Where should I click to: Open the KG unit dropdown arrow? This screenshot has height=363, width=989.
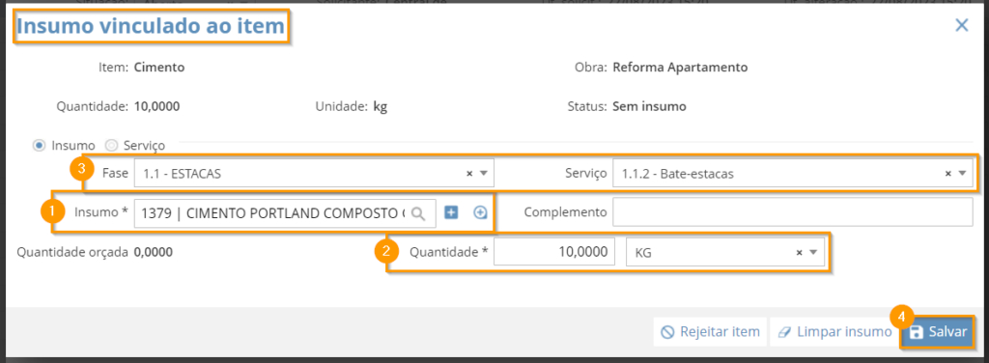pos(813,253)
